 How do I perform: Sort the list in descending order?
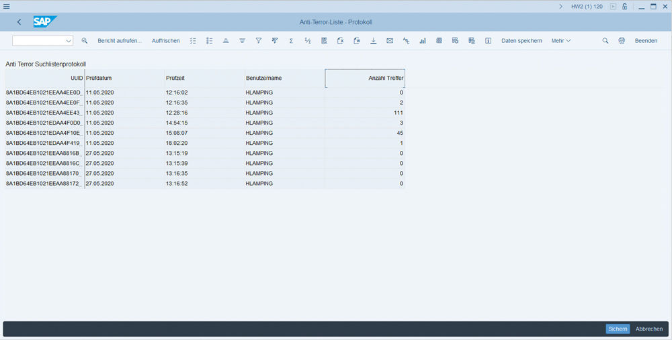point(242,41)
